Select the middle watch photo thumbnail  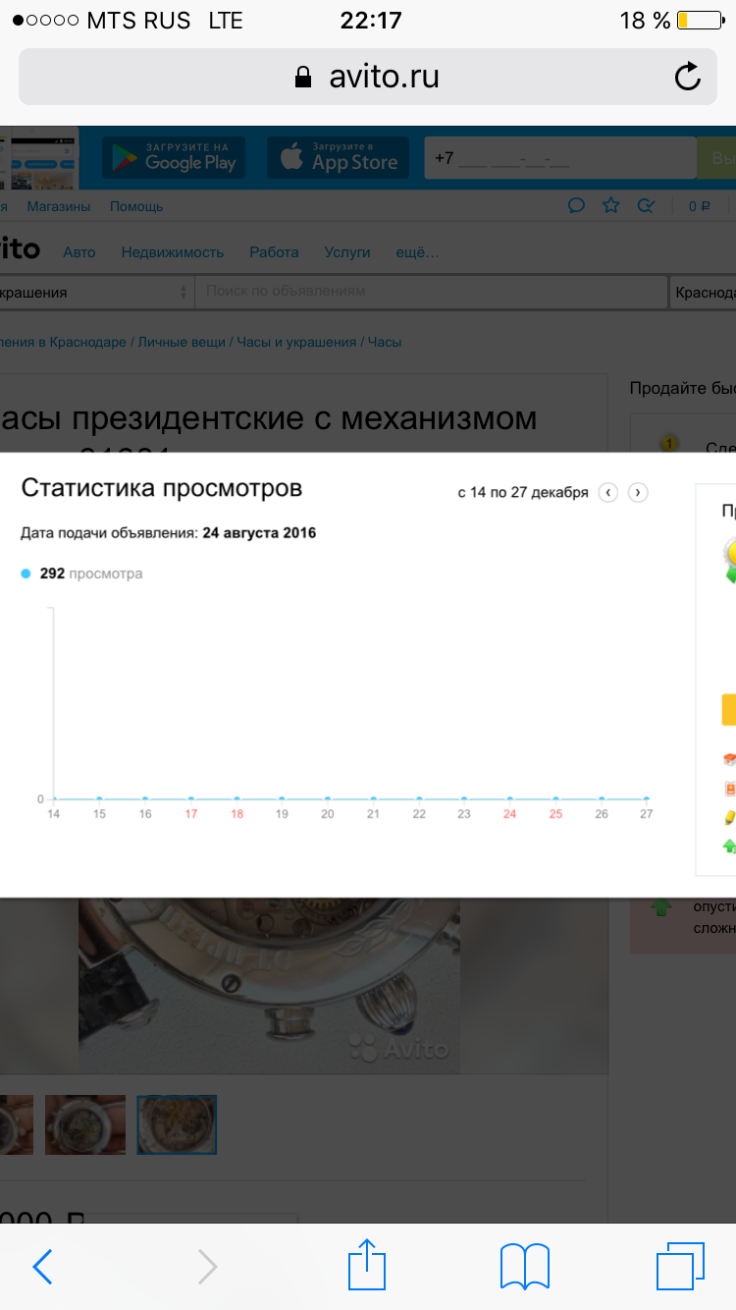85,1124
